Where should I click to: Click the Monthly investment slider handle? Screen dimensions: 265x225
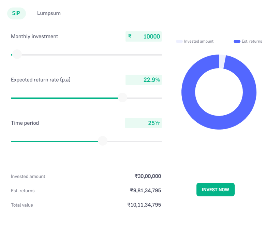(17, 54)
